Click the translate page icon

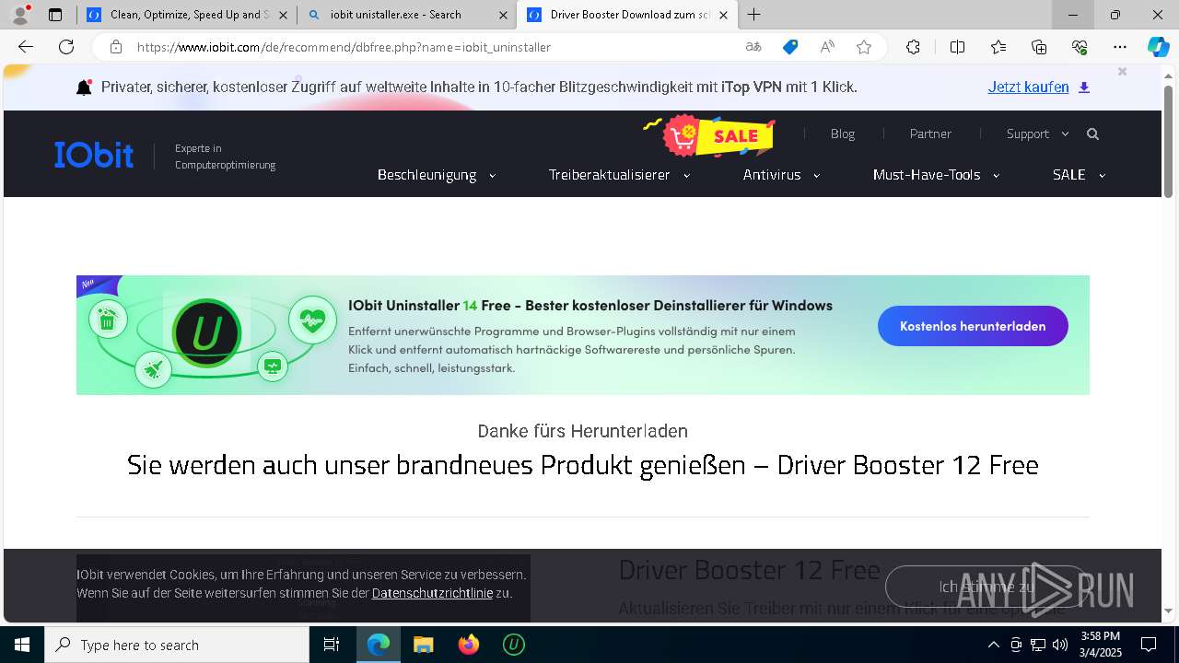753,47
